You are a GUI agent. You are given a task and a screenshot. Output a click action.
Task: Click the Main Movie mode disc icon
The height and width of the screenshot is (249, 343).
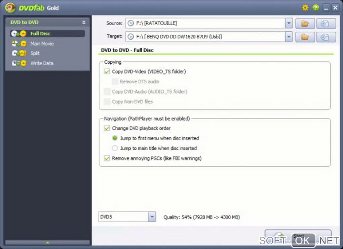(19, 43)
